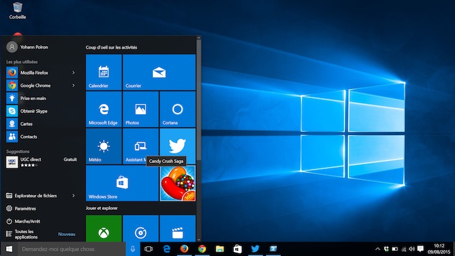Image resolution: width=455 pixels, height=256 pixels.
Task: Click the Yohann Poiron user account
Action: pos(27,47)
